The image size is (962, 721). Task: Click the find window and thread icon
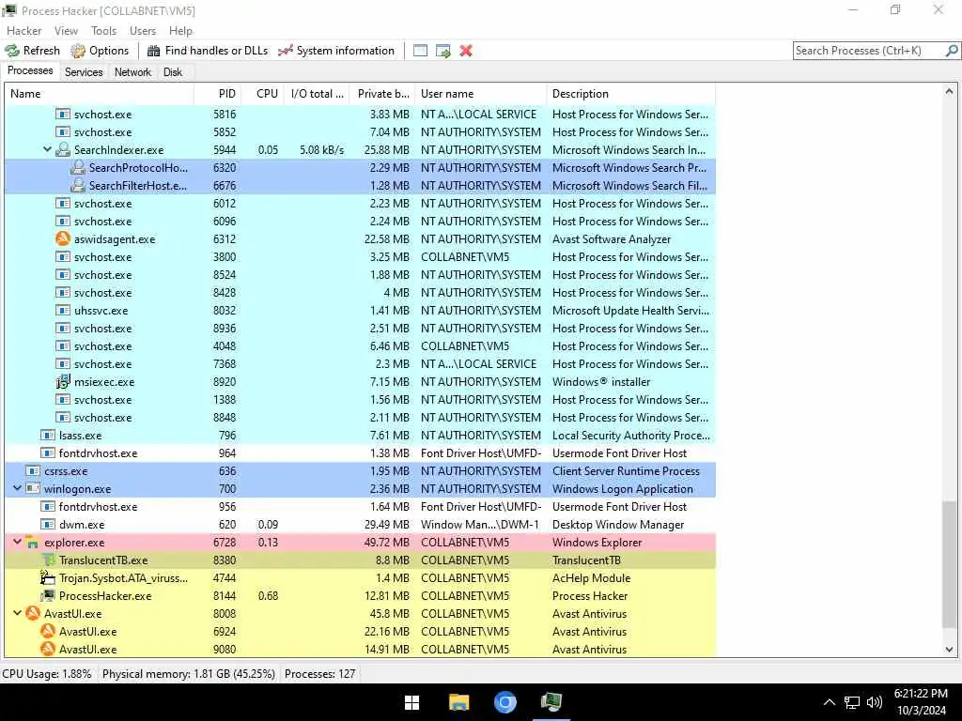tap(443, 51)
